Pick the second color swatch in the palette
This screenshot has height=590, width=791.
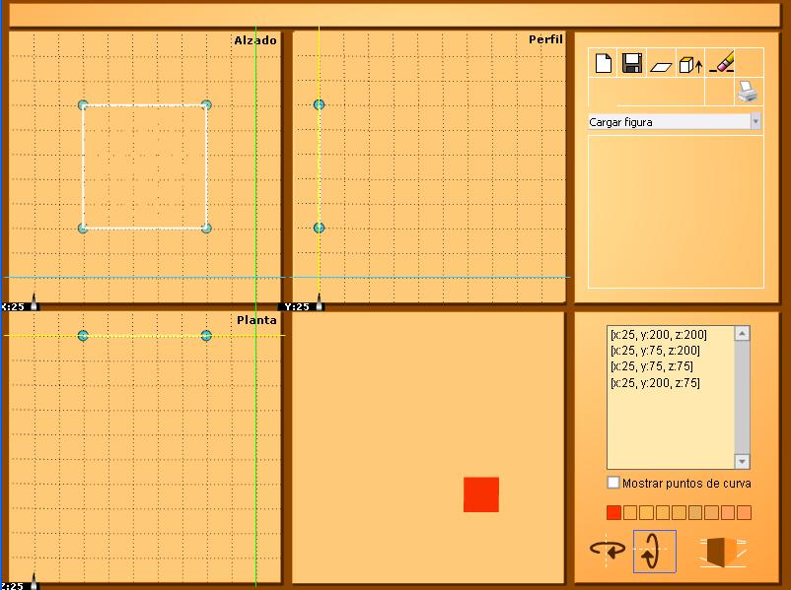[630, 512]
